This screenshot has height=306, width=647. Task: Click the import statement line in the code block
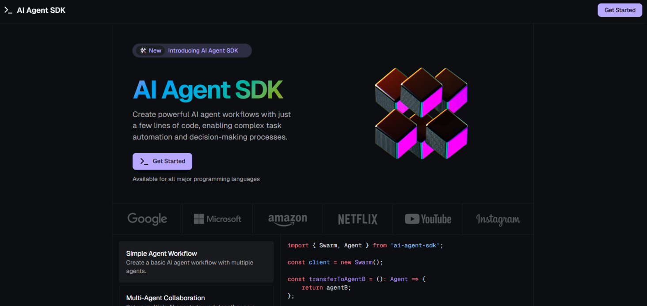365,245
